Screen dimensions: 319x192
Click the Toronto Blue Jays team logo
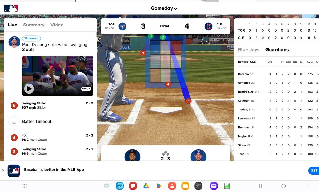(122, 26)
